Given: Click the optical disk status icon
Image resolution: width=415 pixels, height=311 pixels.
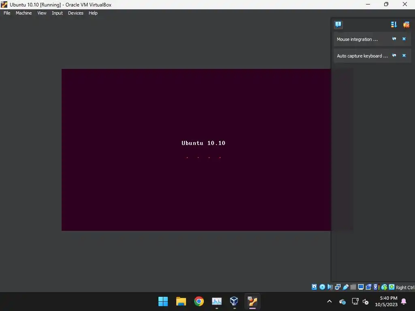Looking at the screenshot, I should [322, 287].
